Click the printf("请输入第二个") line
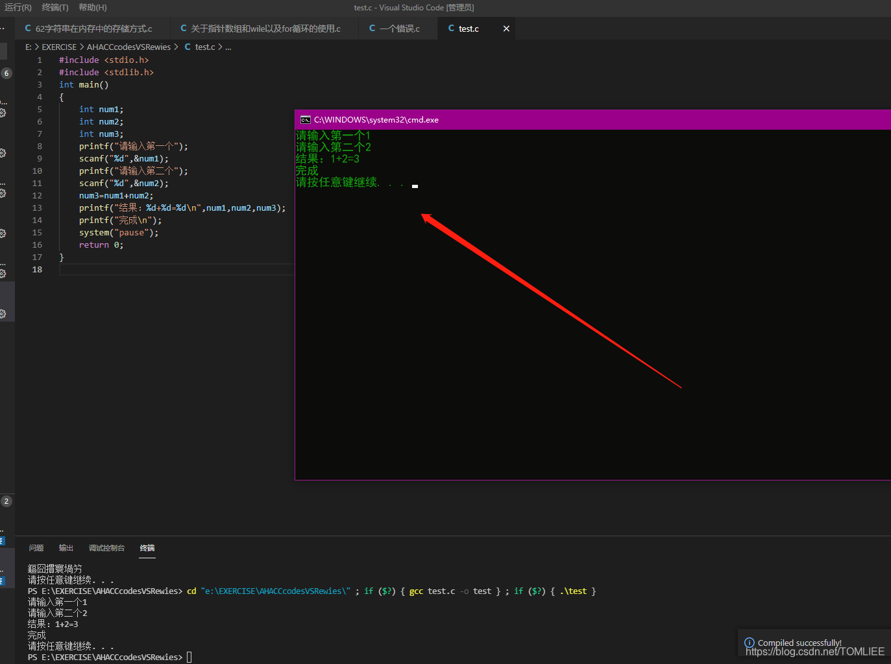The height and width of the screenshot is (664, 891). (x=134, y=171)
